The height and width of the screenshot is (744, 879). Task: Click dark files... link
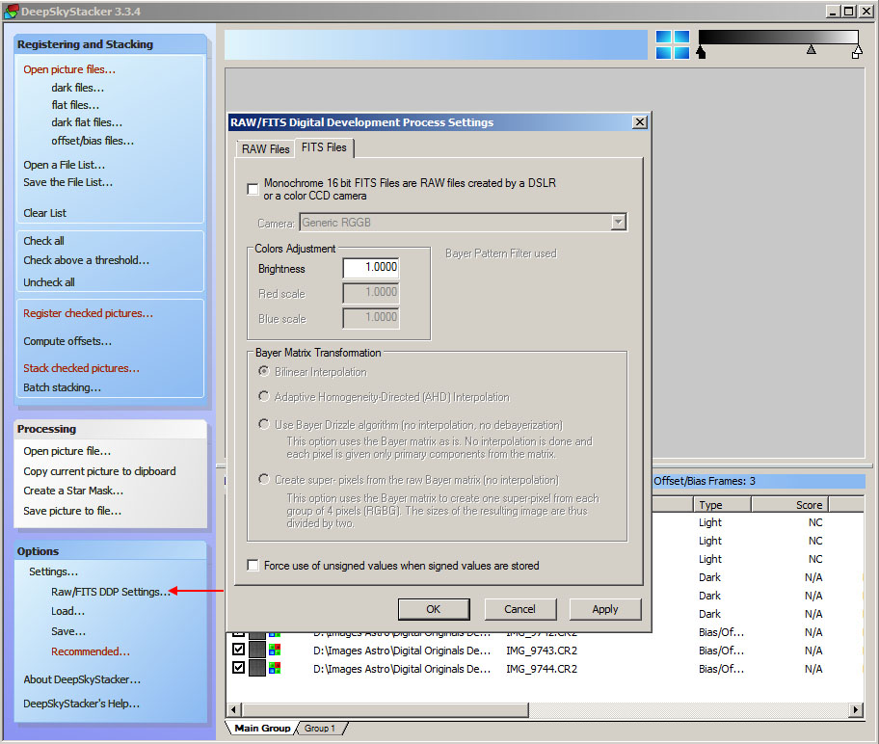(x=77, y=88)
